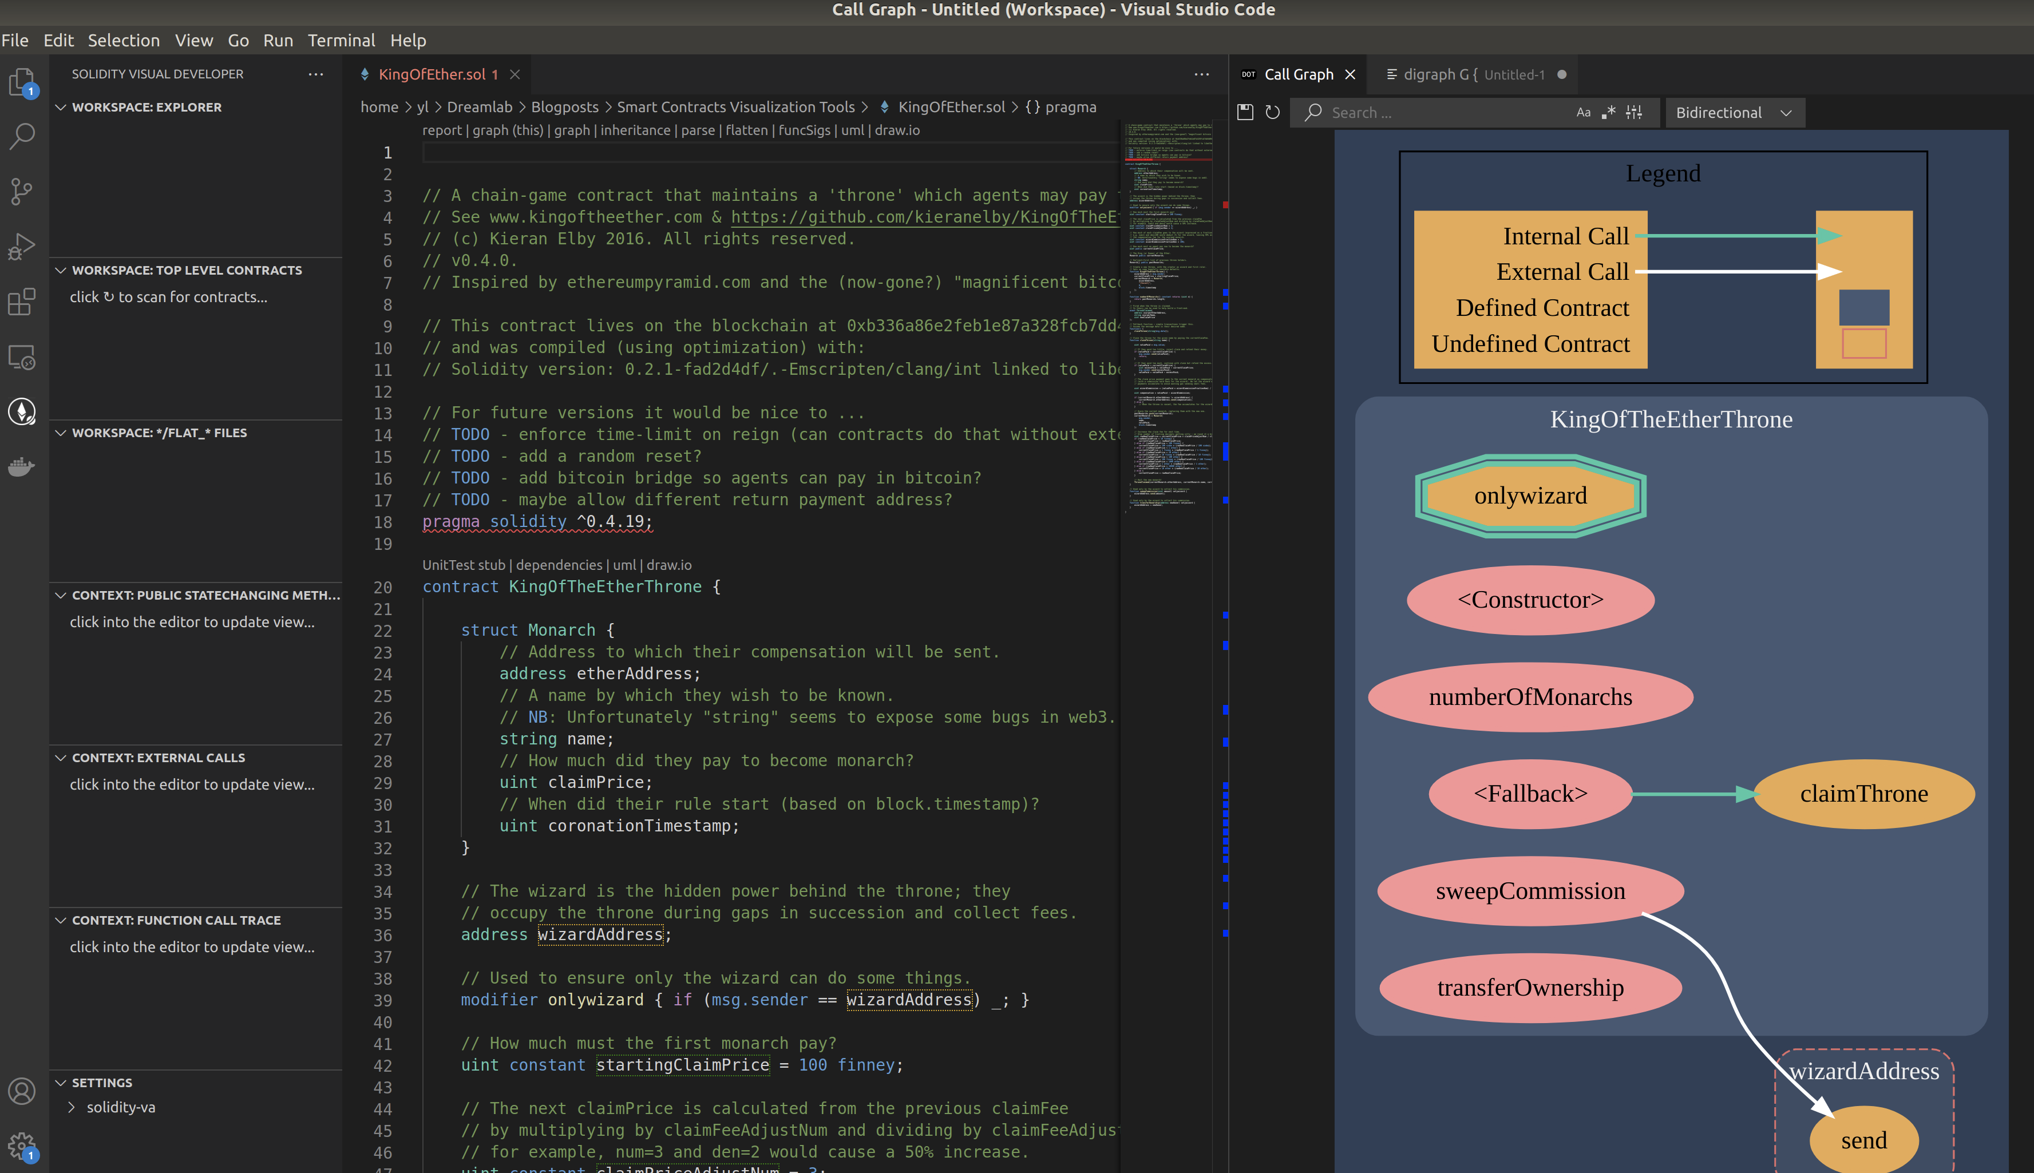Open the Source Control icon in activity bar
2034x1173 pixels.
click(22, 191)
